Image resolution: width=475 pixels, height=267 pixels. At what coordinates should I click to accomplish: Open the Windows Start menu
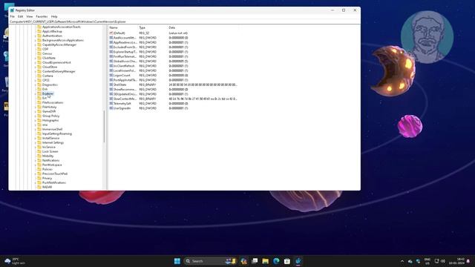pos(177,261)
